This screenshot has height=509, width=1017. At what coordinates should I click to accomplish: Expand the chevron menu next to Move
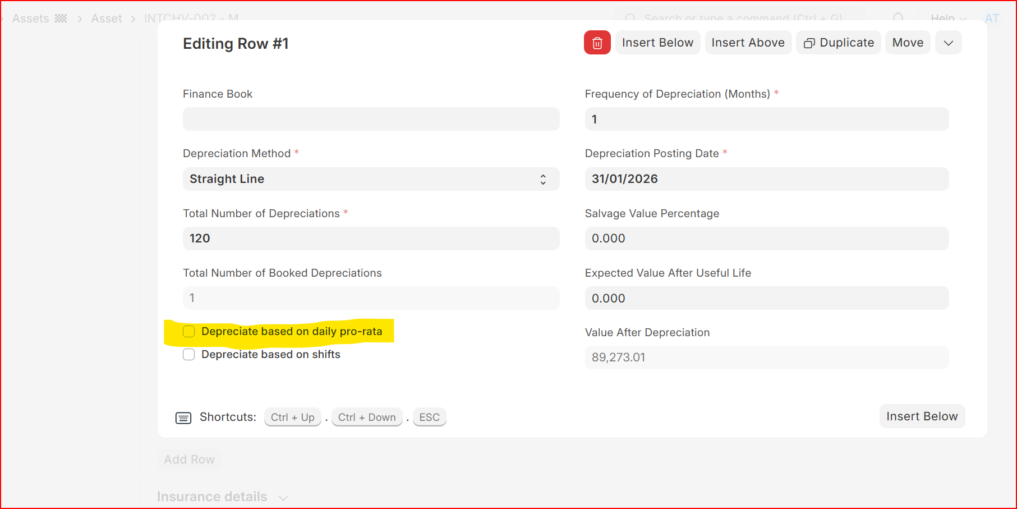point(948,43)
